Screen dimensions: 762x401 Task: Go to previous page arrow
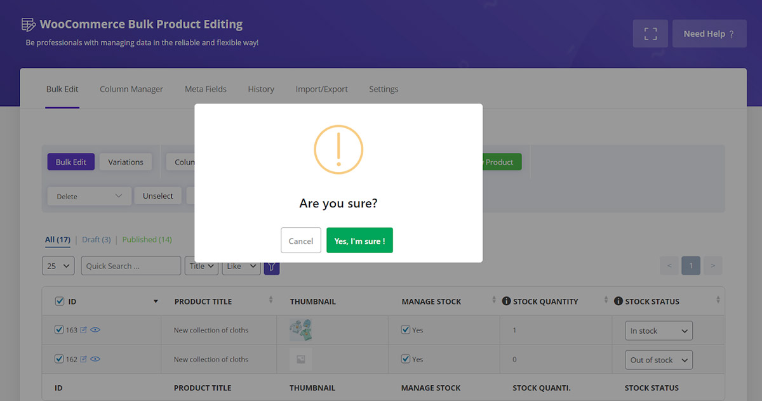point(669,266)
